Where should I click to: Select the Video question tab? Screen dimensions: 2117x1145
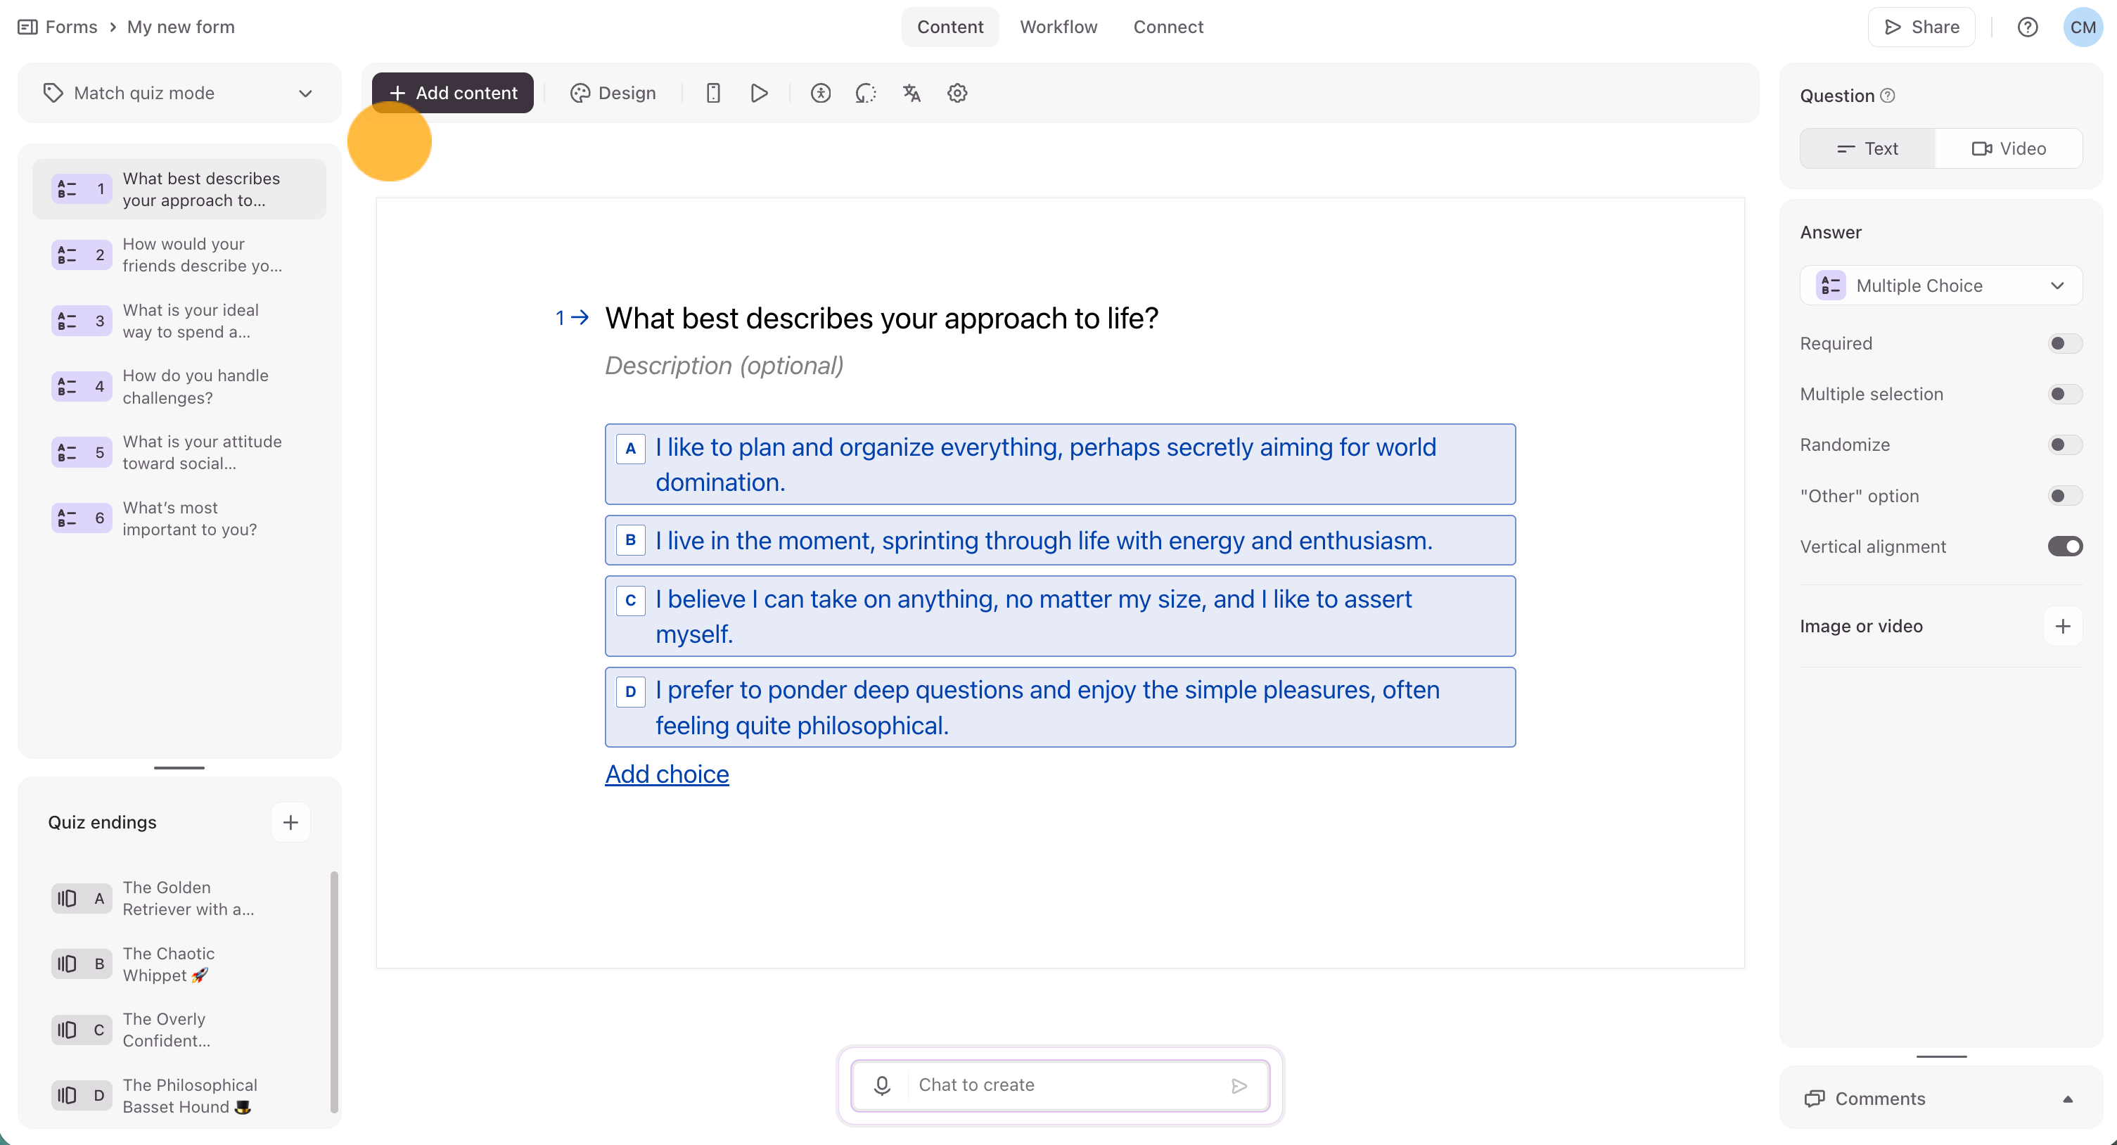2008,149
